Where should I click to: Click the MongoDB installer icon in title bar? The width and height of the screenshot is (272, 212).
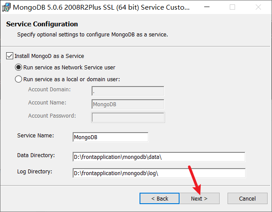(6, 7)
